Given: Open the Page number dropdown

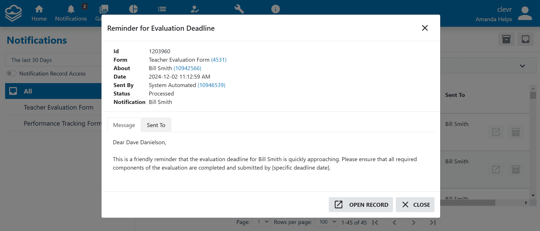Looking at the screenshot, I should tap(262, 222).
